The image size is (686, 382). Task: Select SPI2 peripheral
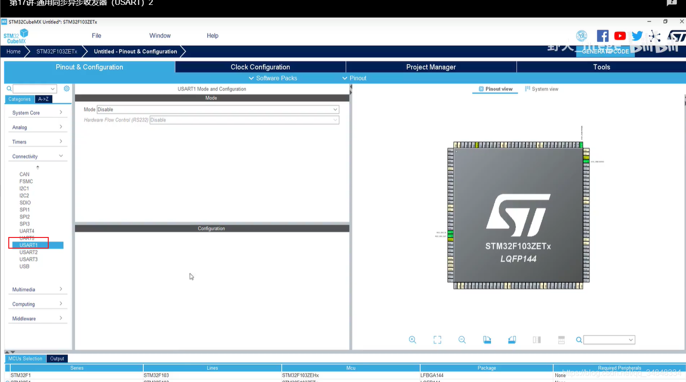(x=25, y=217)
